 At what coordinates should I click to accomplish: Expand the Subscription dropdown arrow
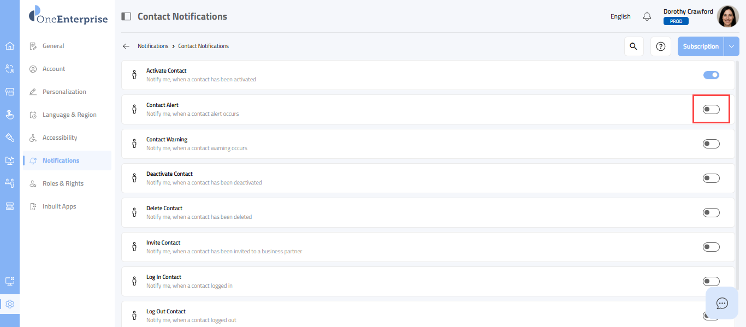731,46
